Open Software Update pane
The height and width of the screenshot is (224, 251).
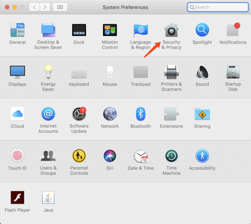(79, 114)
